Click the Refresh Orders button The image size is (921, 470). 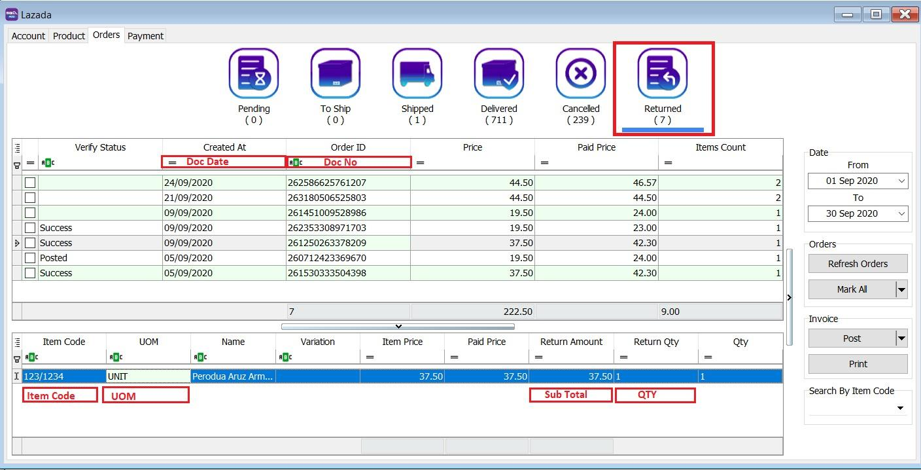[x=858, y=264]
